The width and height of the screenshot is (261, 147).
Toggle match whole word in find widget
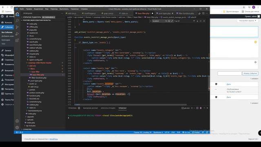coord(169,21)
